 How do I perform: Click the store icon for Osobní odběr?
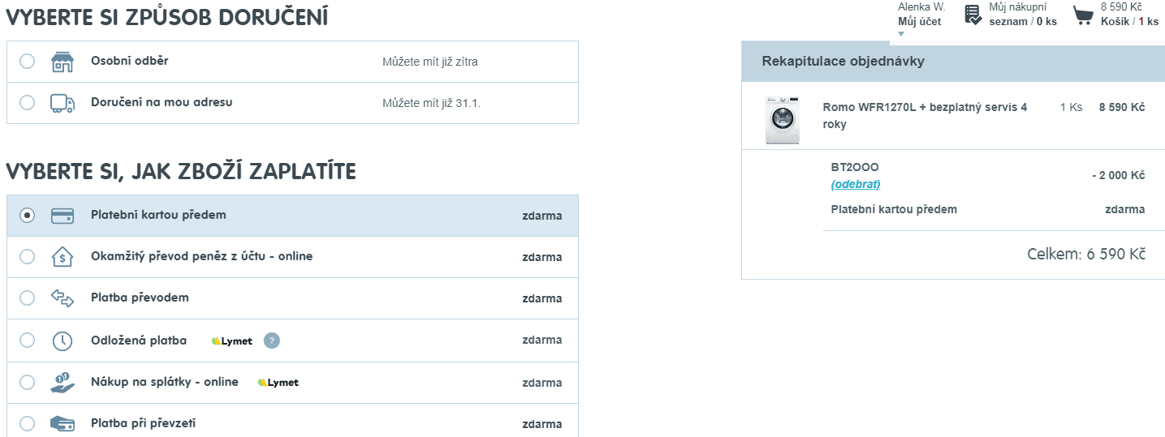pos(63,62)
